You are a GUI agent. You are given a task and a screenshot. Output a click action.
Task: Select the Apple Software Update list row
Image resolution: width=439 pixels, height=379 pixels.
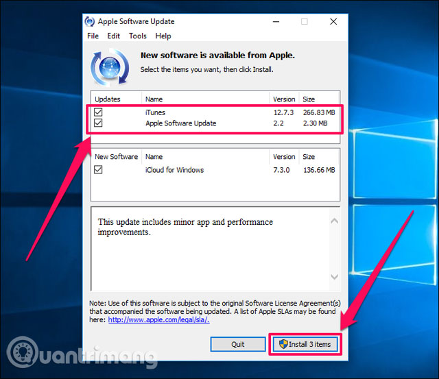[x=215, y=123]
